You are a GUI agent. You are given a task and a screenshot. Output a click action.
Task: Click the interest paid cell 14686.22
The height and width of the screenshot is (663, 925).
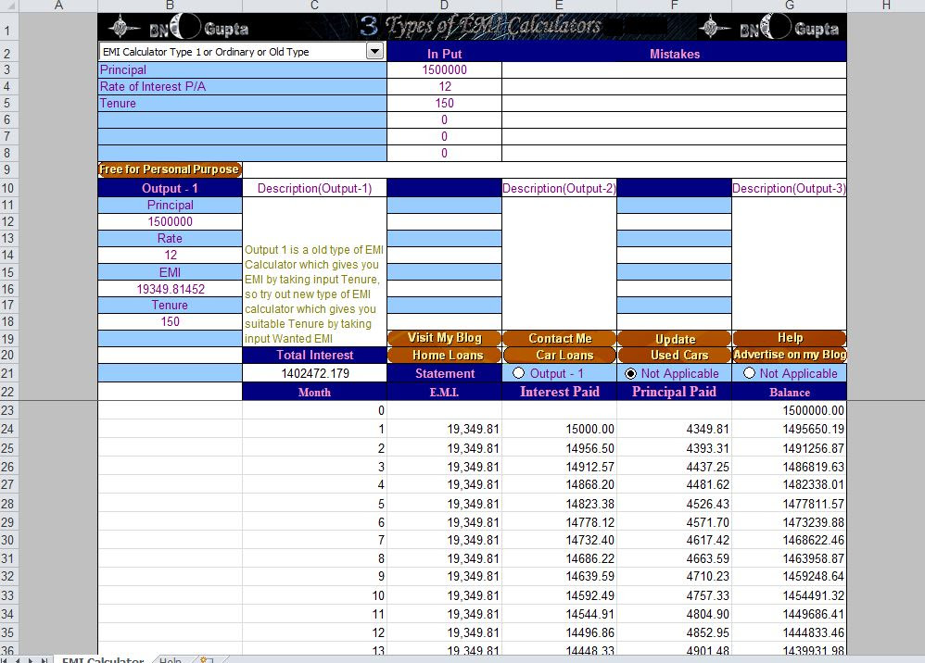(x=559, y=558)
